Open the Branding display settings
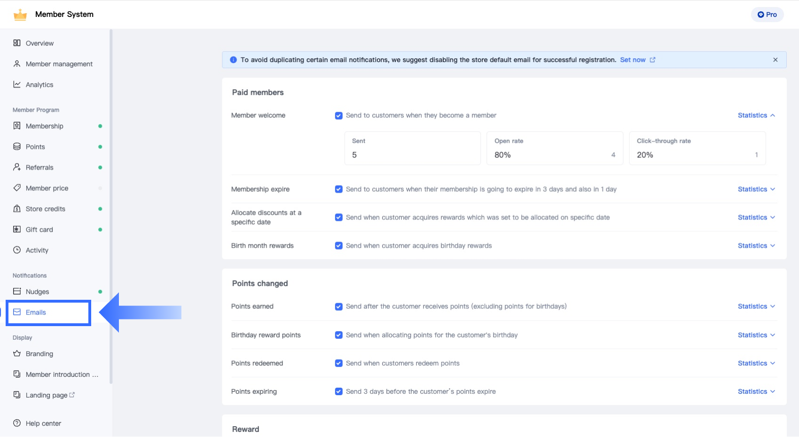The image size is (799, 437). pos(39,353)
